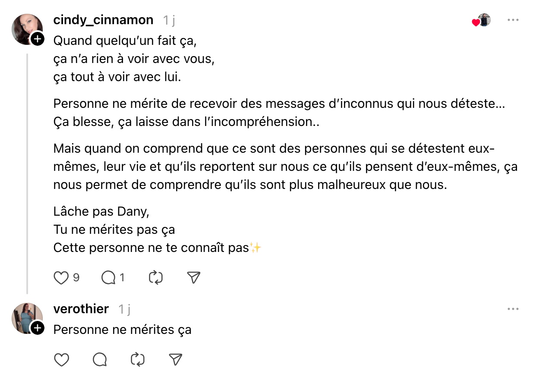Open verothier's profile via username
This screenshot has width=536, height=371.
[81, 309]
